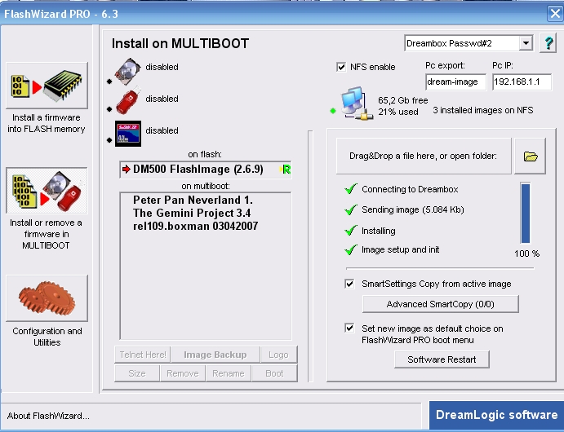
Task: Click green checkmark next to Sending image
Action: click(x=351, y=209)
